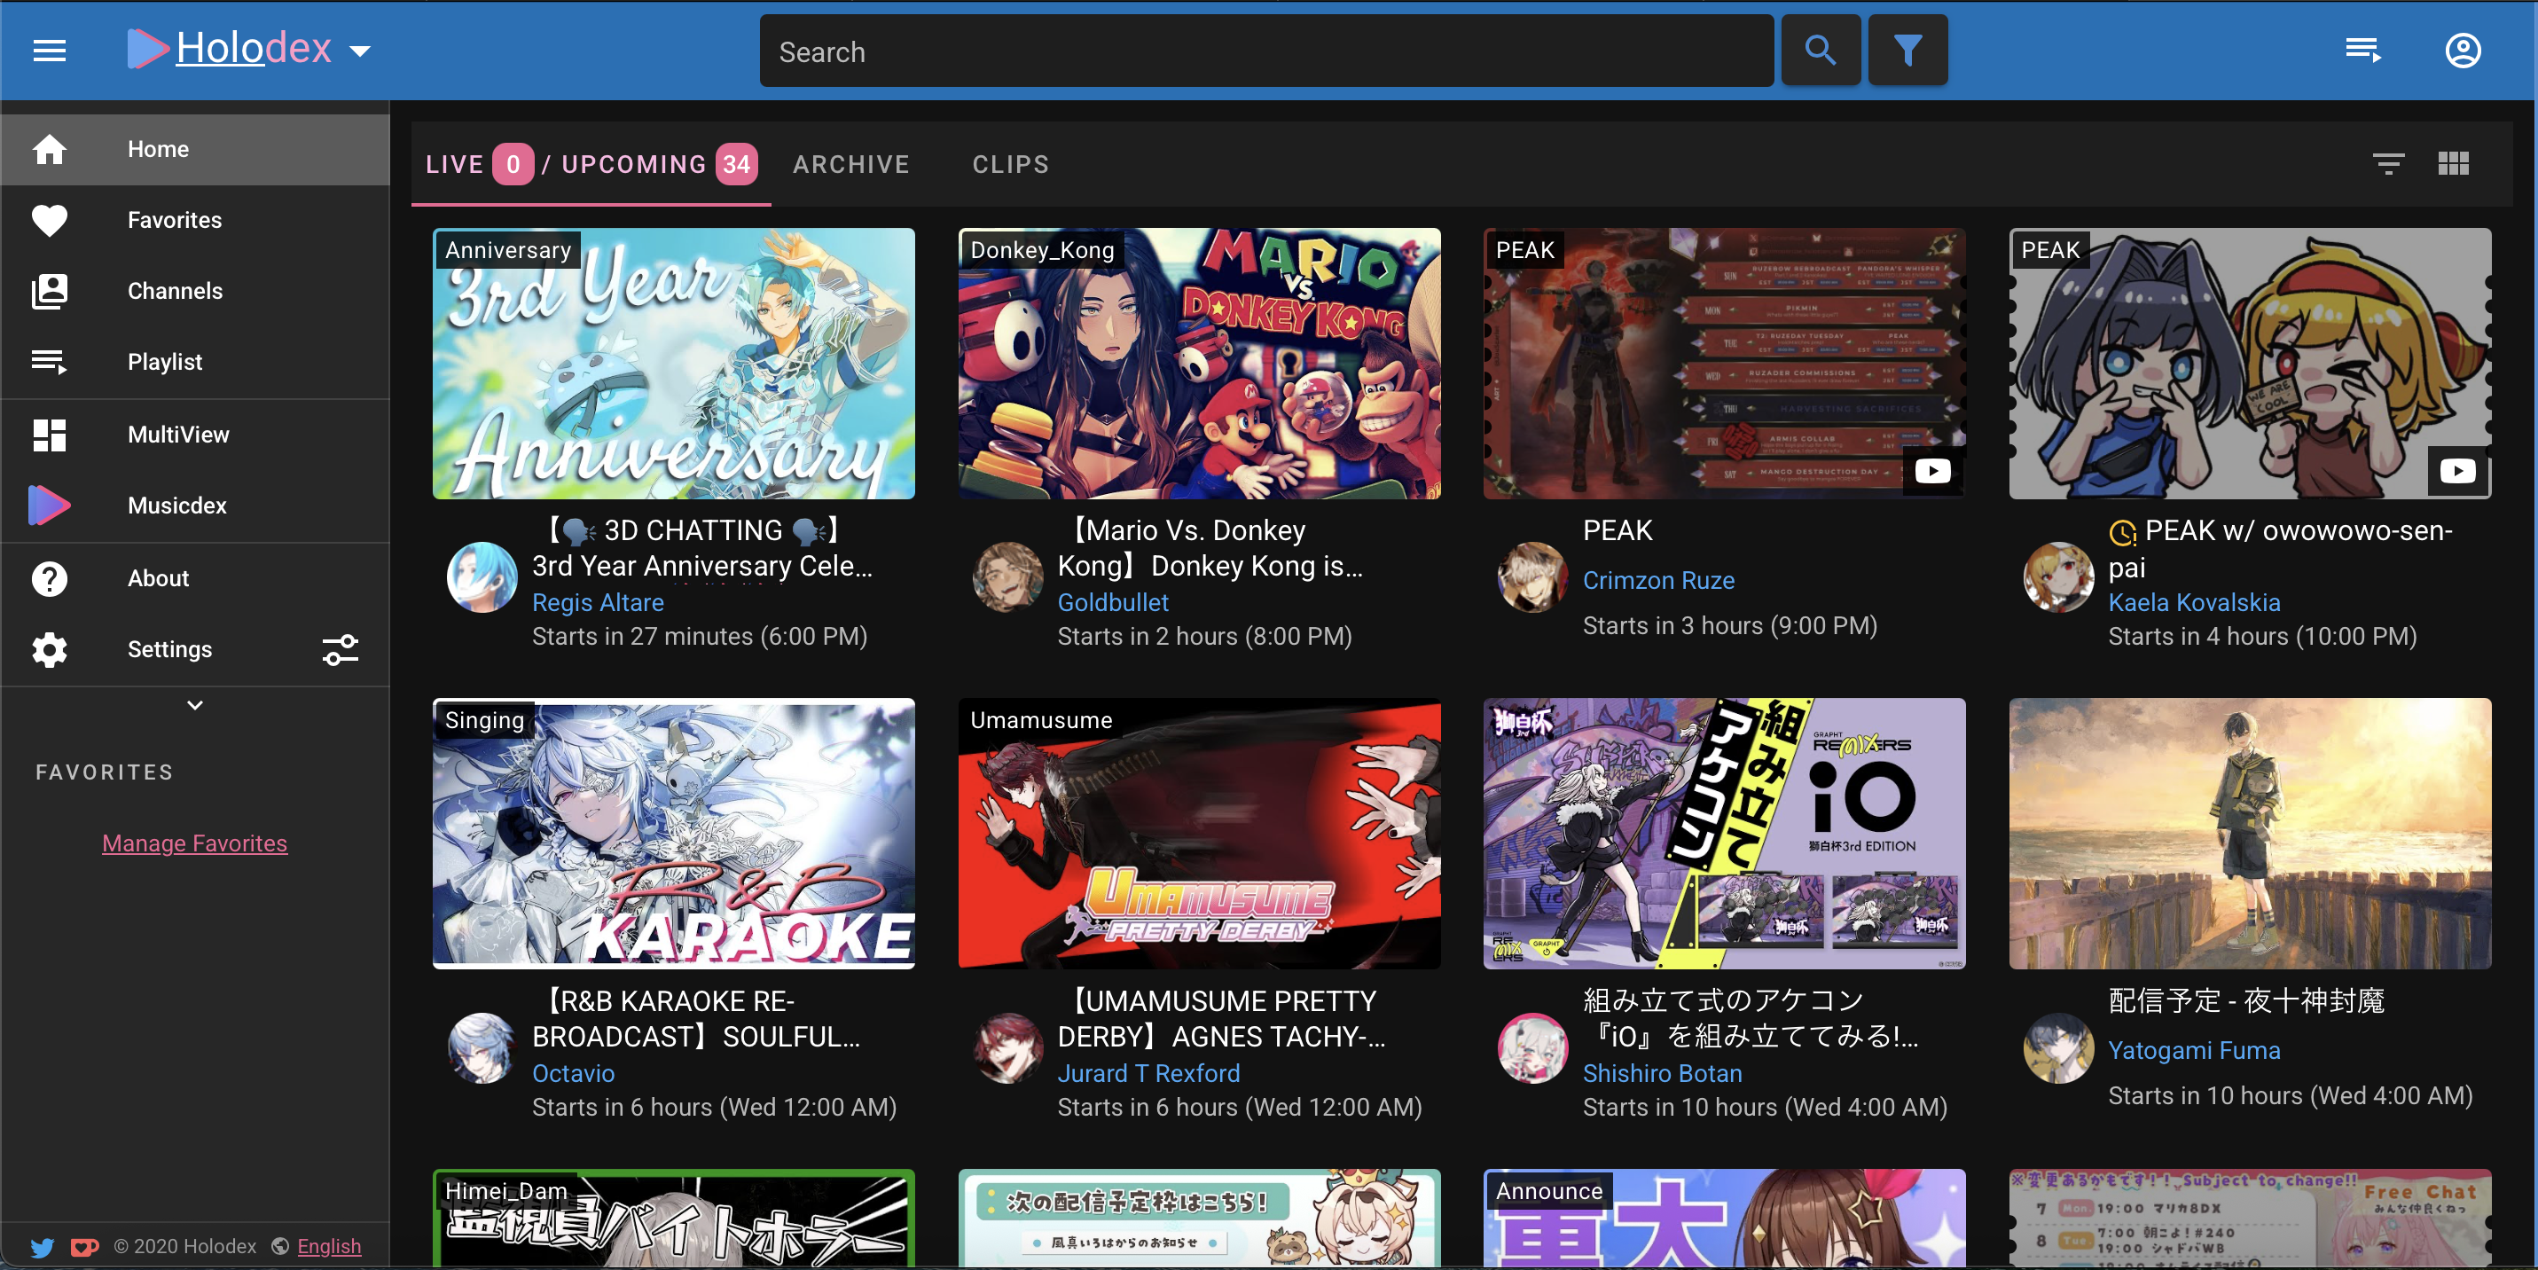
Task: Click the Manage Favorites link
Action: (x=195, y=843)
